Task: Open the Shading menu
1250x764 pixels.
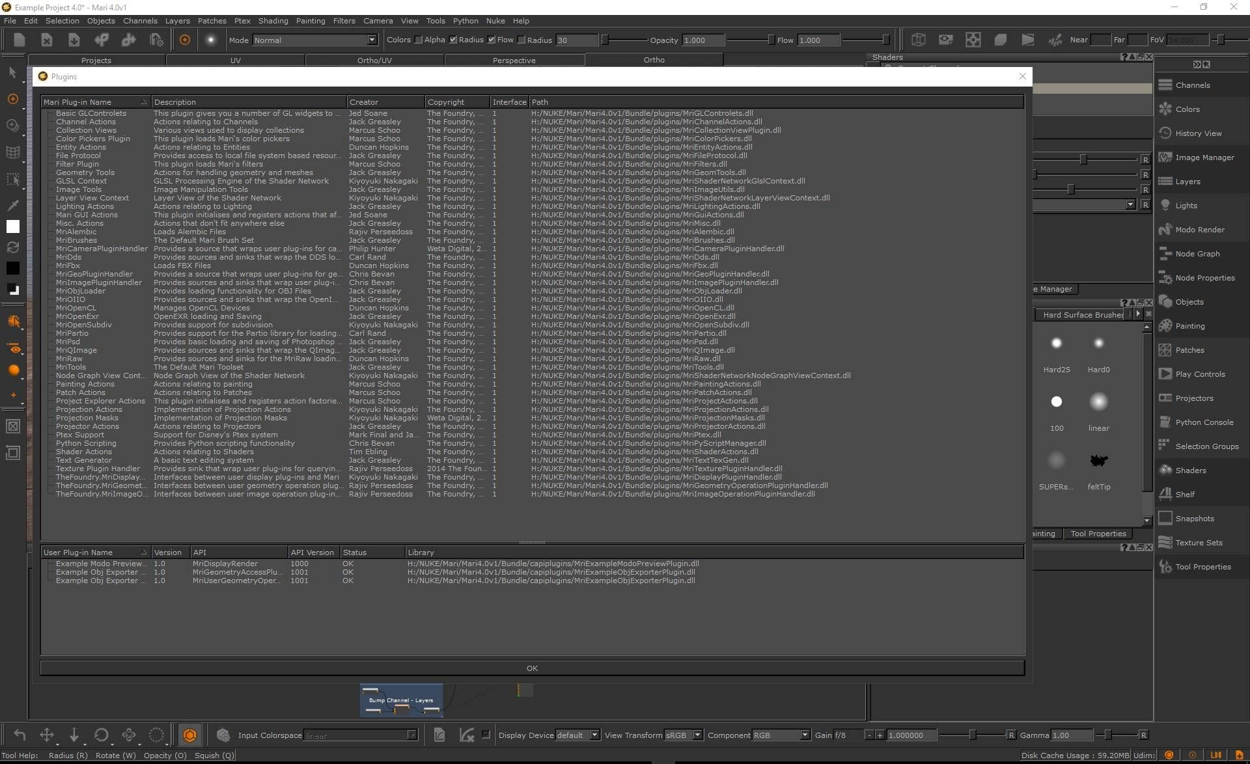Action: point(273,21)
